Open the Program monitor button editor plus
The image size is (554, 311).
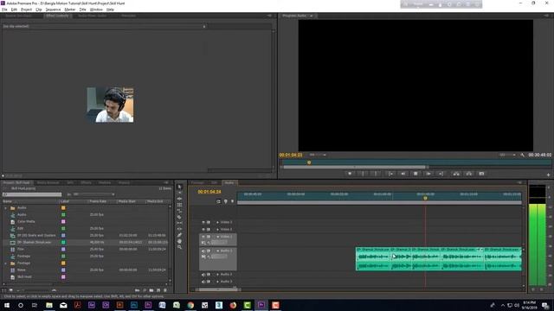(548, 175)
